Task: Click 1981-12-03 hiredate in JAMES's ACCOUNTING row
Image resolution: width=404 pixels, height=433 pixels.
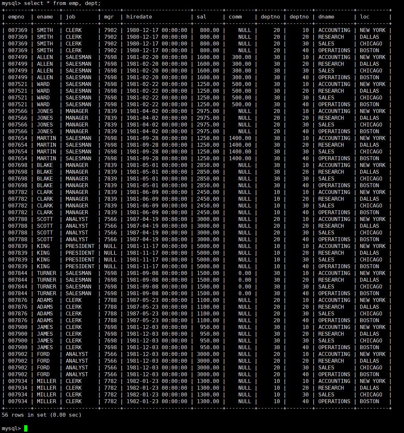Action: pyautogui.click(x=157, y=327)
